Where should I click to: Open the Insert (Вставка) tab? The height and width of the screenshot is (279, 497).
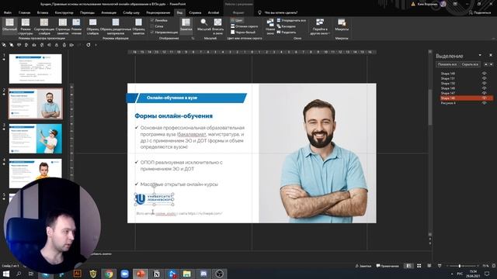click(43, 12)
